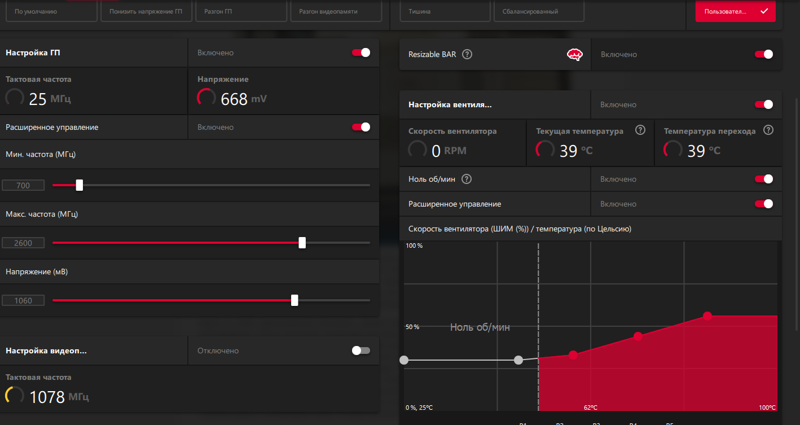Click the 50 % label on the graph

click(x=412, y=327)
